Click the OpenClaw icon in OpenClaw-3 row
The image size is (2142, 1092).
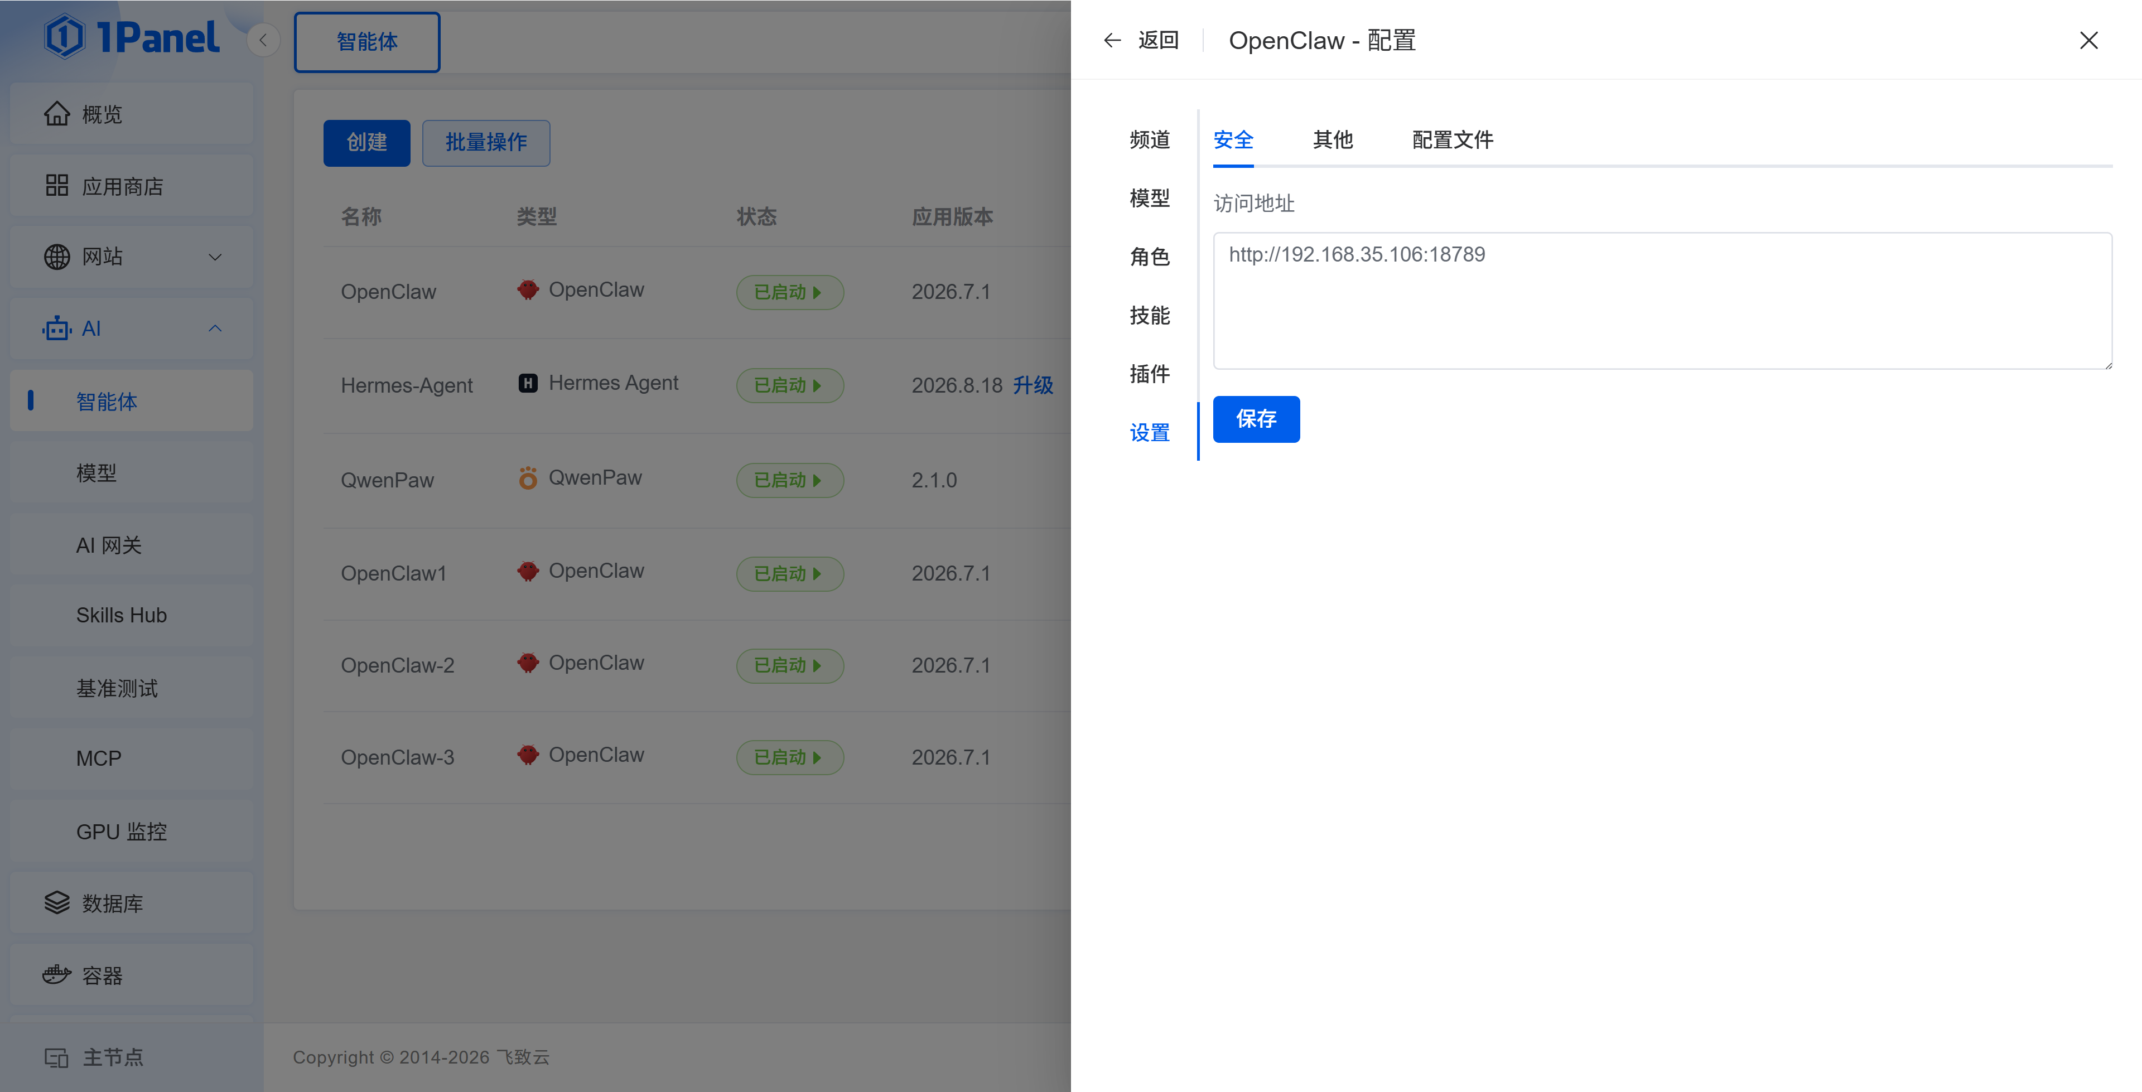pos(528,755)
